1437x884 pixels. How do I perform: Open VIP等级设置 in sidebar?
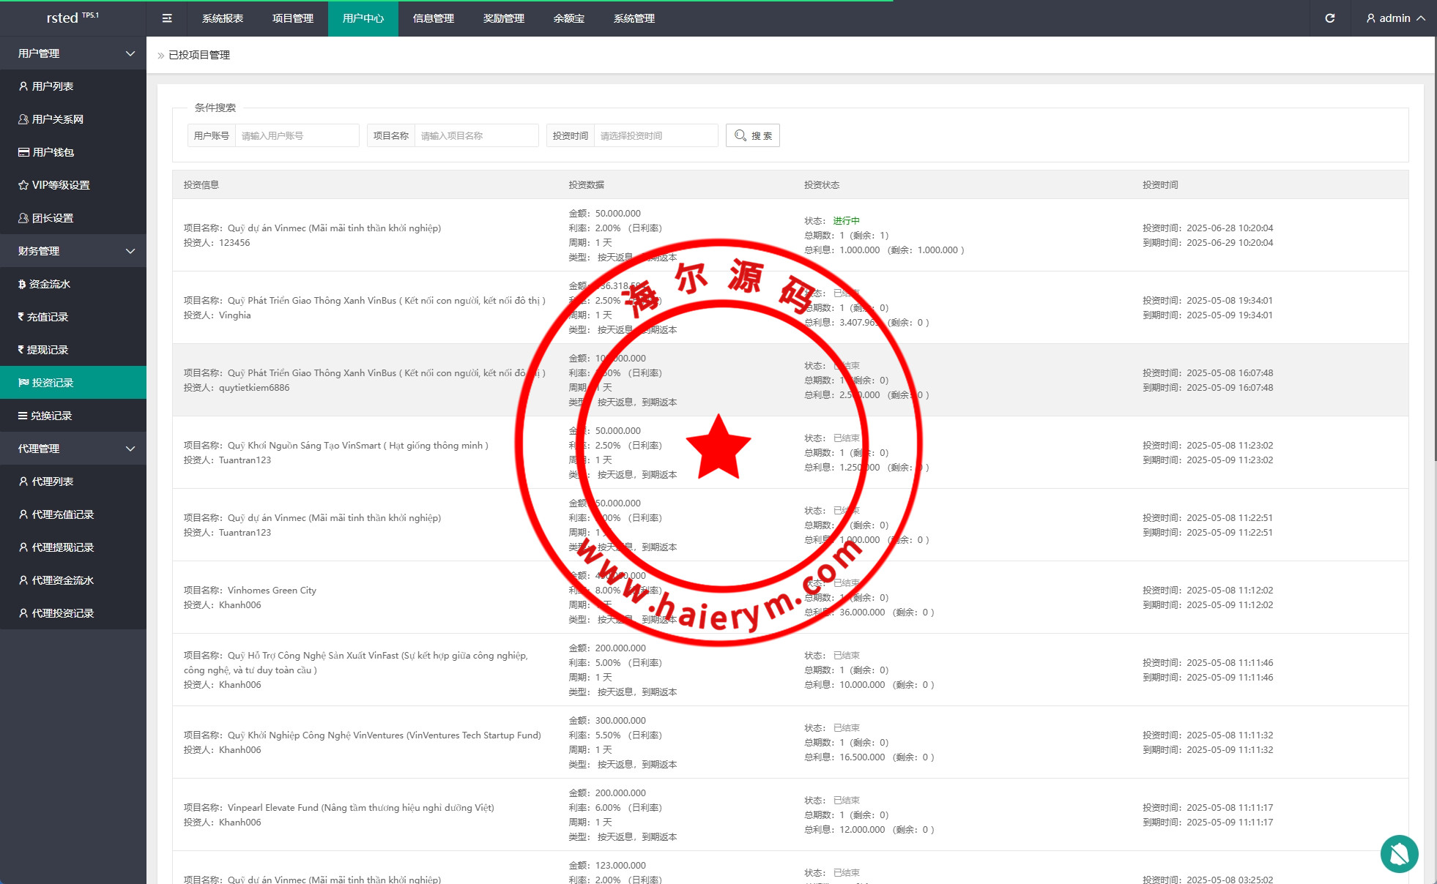point(73,185)
